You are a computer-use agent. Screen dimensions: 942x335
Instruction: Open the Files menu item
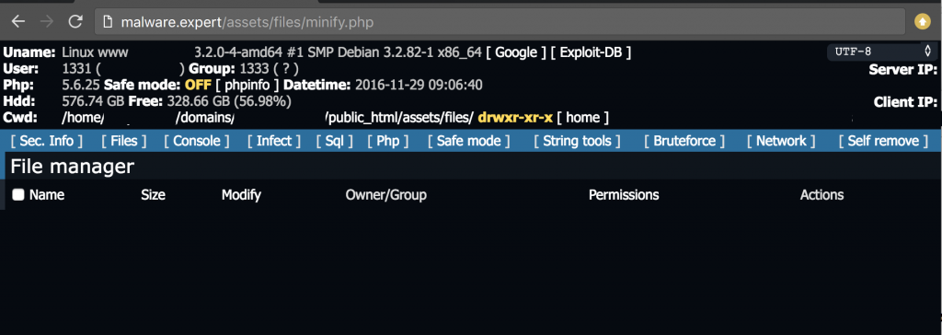pyautogui.click(x=124, y=142)
